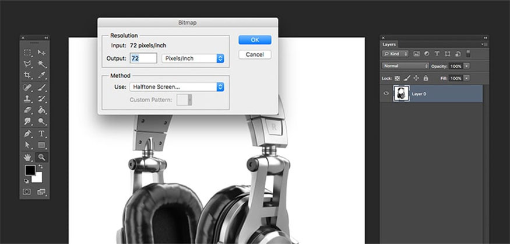Viewport: 510px width, 244px height.
Task: Reset default foreground and background colors
Action: pyautogui.click(x=27, y=181)
